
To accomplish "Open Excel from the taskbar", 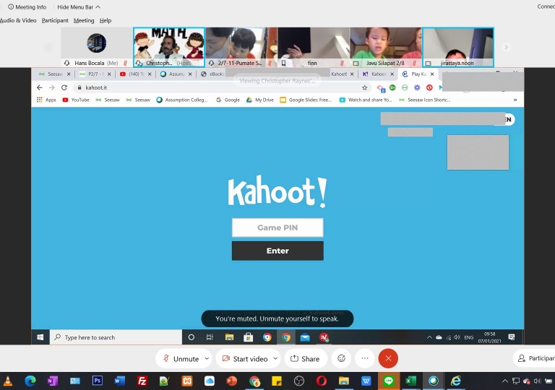I will [x=410, y=381].
